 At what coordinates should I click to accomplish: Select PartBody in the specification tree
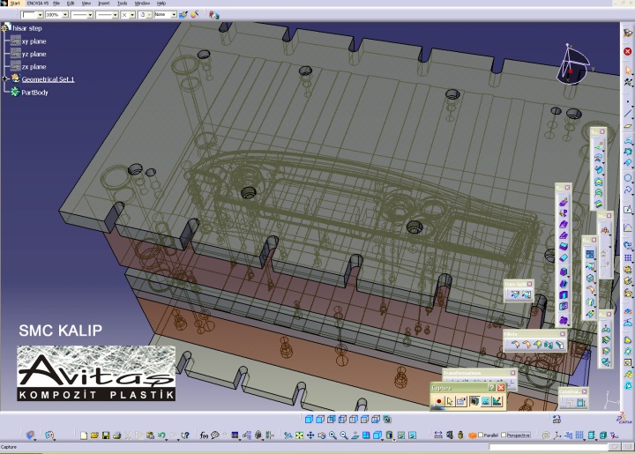click(x=34, y=92)
